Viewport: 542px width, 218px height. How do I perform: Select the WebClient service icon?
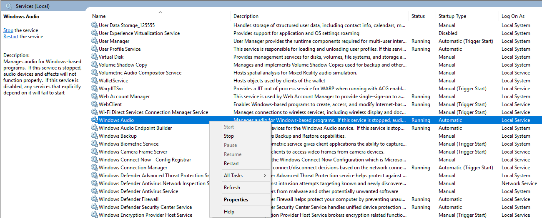(x=95, y=104)
